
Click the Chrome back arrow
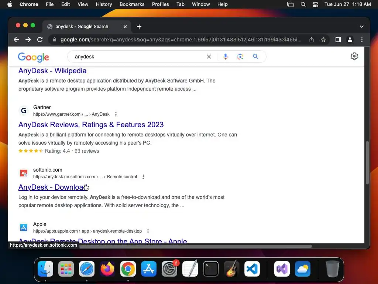(16, 40)
